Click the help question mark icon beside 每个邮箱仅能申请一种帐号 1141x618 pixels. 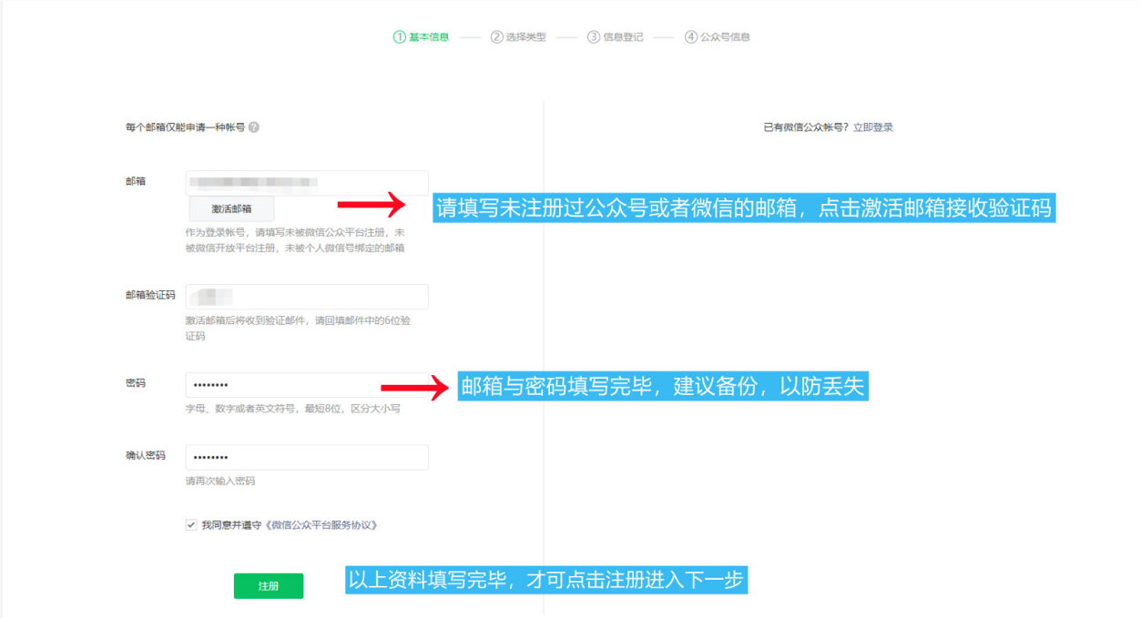[254, 127]
